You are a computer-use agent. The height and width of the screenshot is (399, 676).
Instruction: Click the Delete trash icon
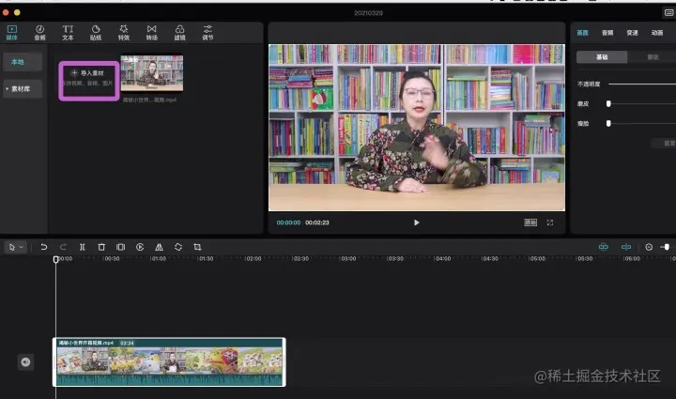tap(101, 247)
